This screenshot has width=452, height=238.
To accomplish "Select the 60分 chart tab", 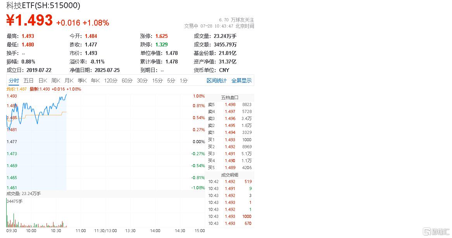I will (127, 80).
